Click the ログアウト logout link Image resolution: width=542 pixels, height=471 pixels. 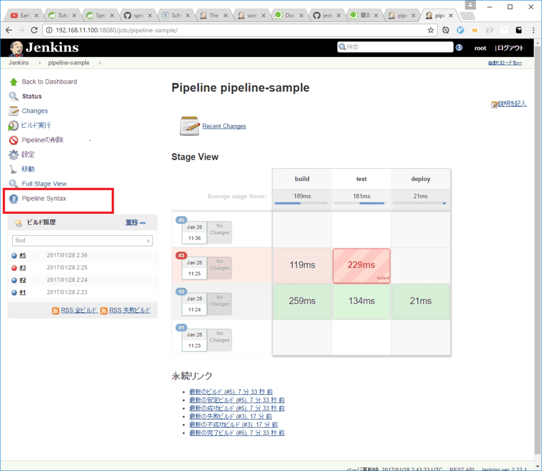click(x=509, y=48)
